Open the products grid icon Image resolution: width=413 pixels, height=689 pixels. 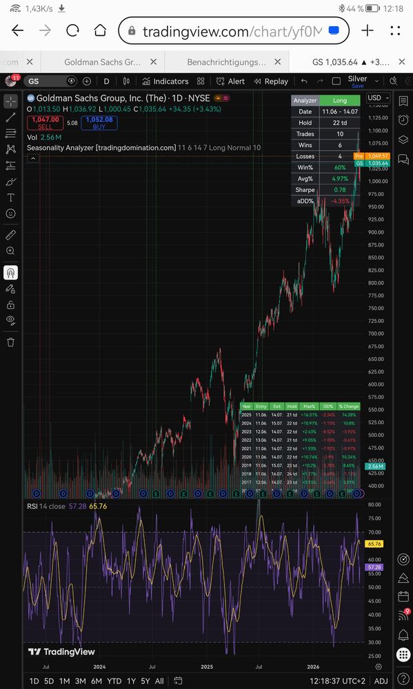[403, 654]
